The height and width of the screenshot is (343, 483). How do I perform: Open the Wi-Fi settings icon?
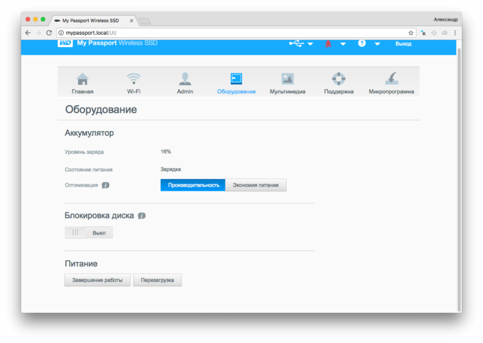(x=133, y=83)
